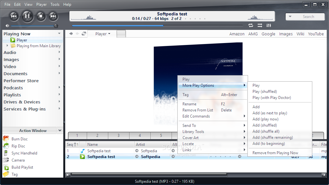Click the Build Playlist icon
Screen dimensions: 329x185
tap(6, 167)
